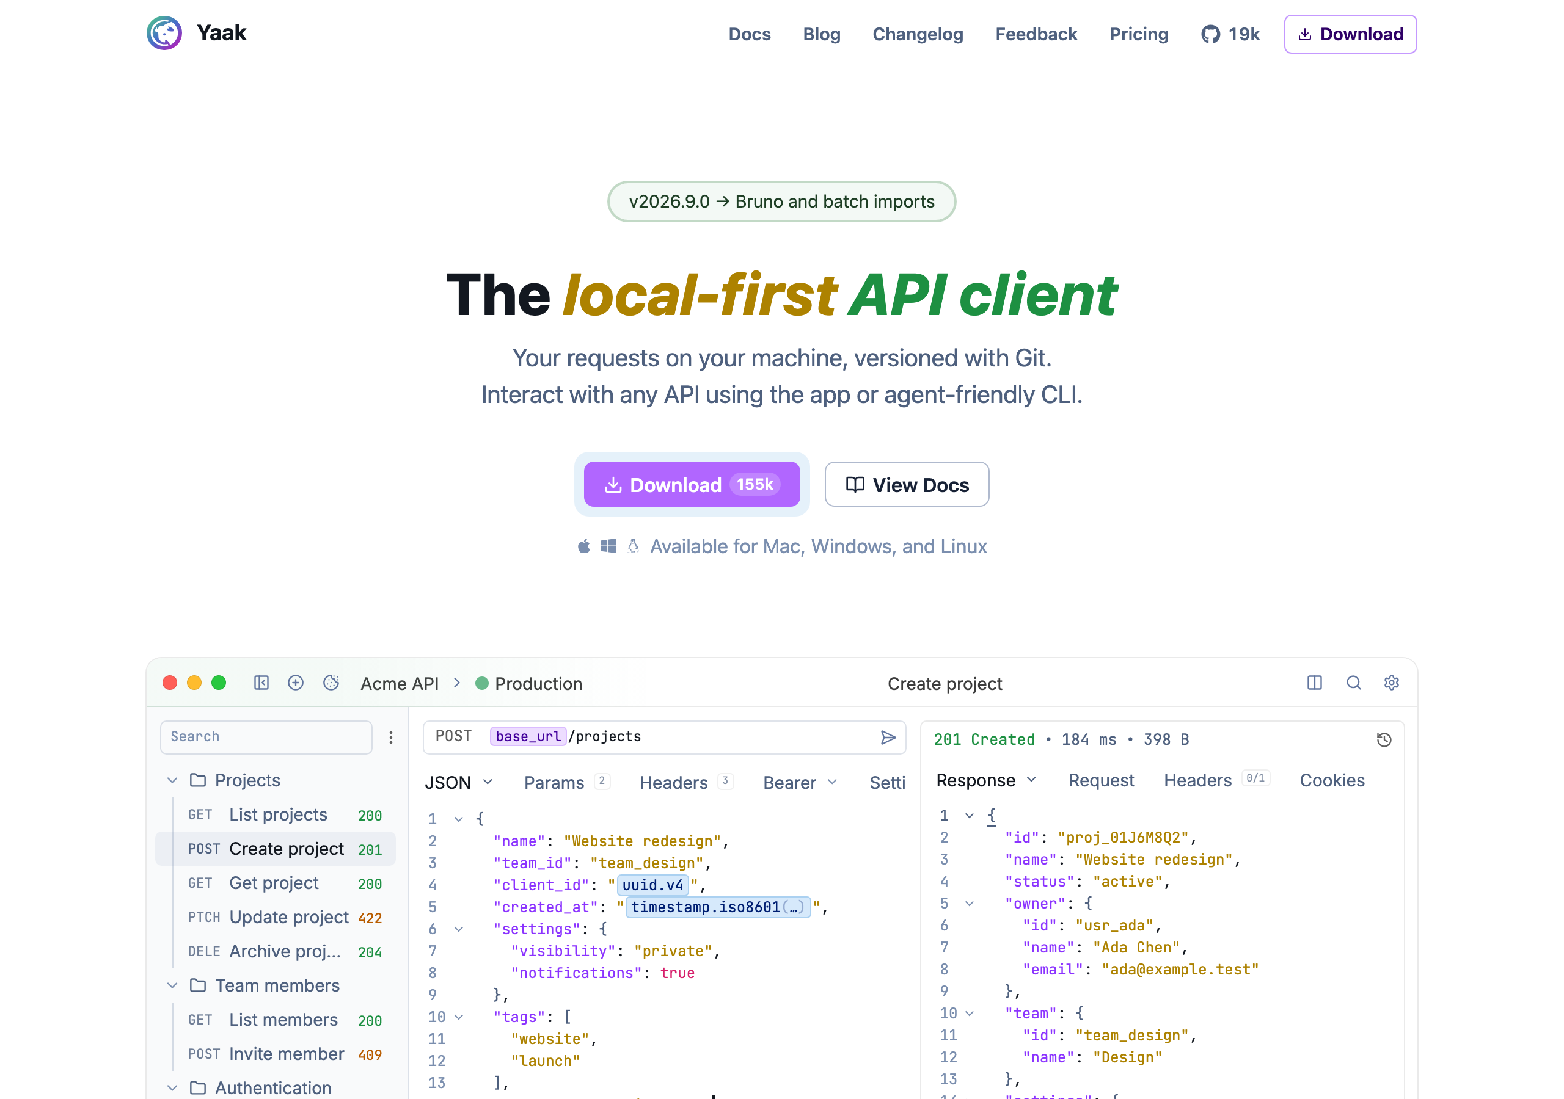
Task: Collapse the Authentication folder chevron
Action: 172,1088
